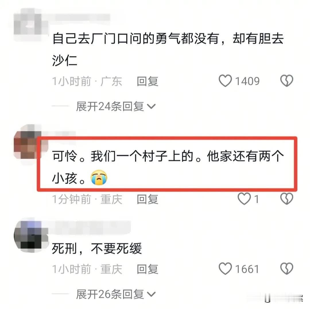The height and width of the screenshot is (309, 310).
Task: Like the 死刑 comment with 1661 likes
Action: click(225, 269)
